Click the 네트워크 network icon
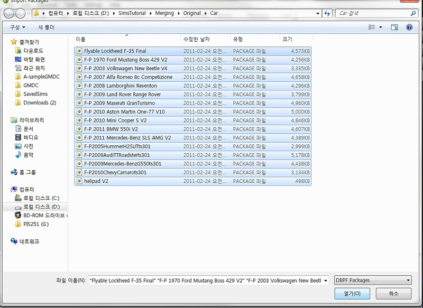 (x=14, y=241)
